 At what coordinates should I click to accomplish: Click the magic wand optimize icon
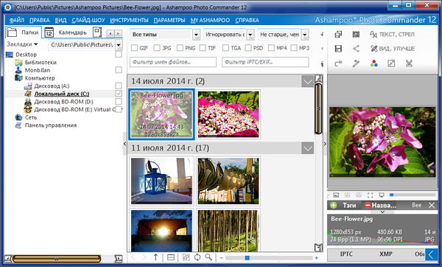(356, 63)
